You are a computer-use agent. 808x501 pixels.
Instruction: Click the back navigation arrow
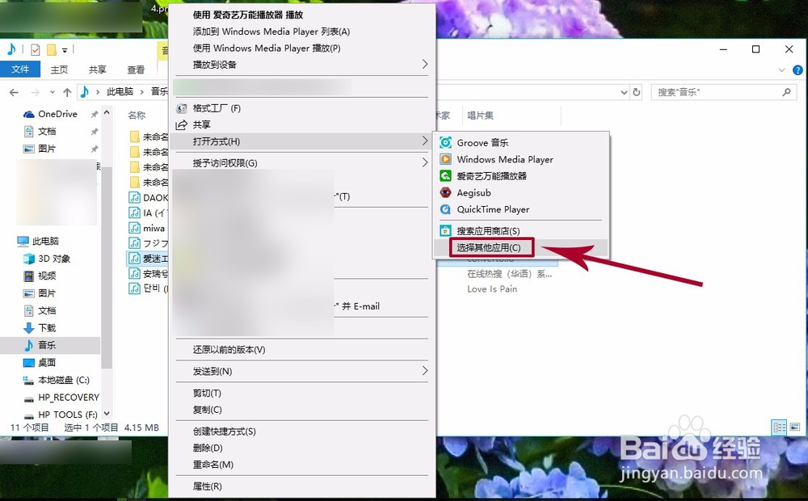coord(14,92)
